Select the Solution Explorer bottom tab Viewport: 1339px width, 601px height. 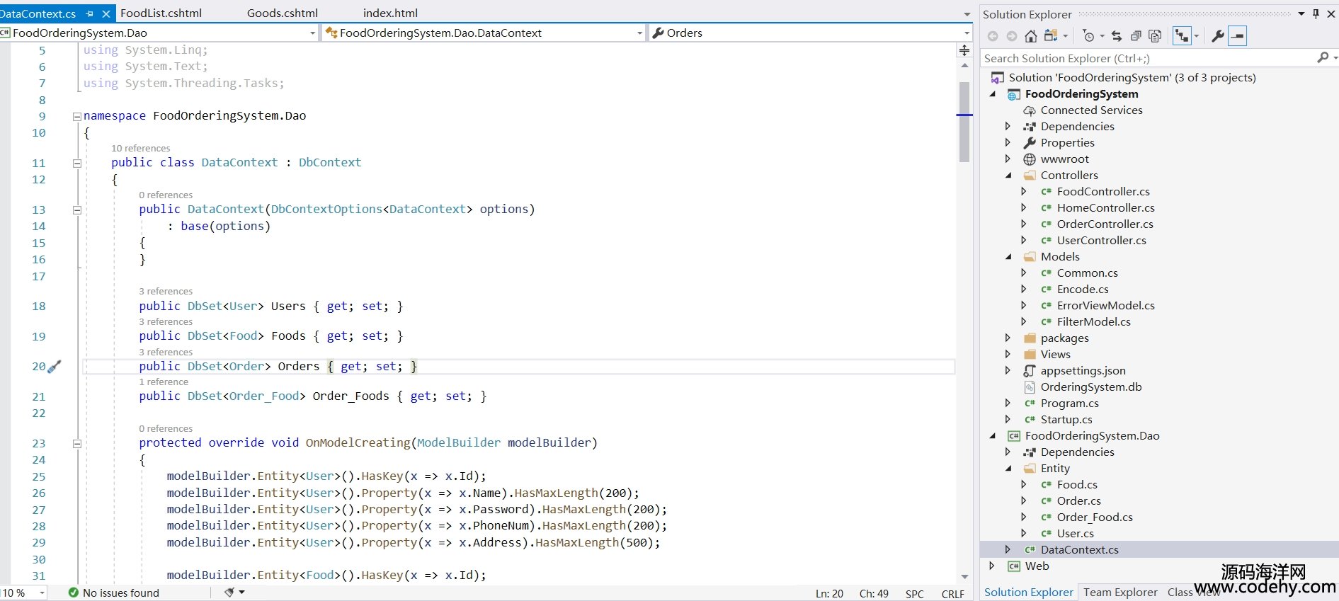(x=1028, y=592)
